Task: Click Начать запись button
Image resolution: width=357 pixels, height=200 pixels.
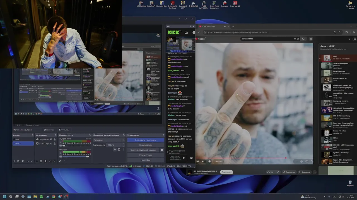Action: coord(146,145)
